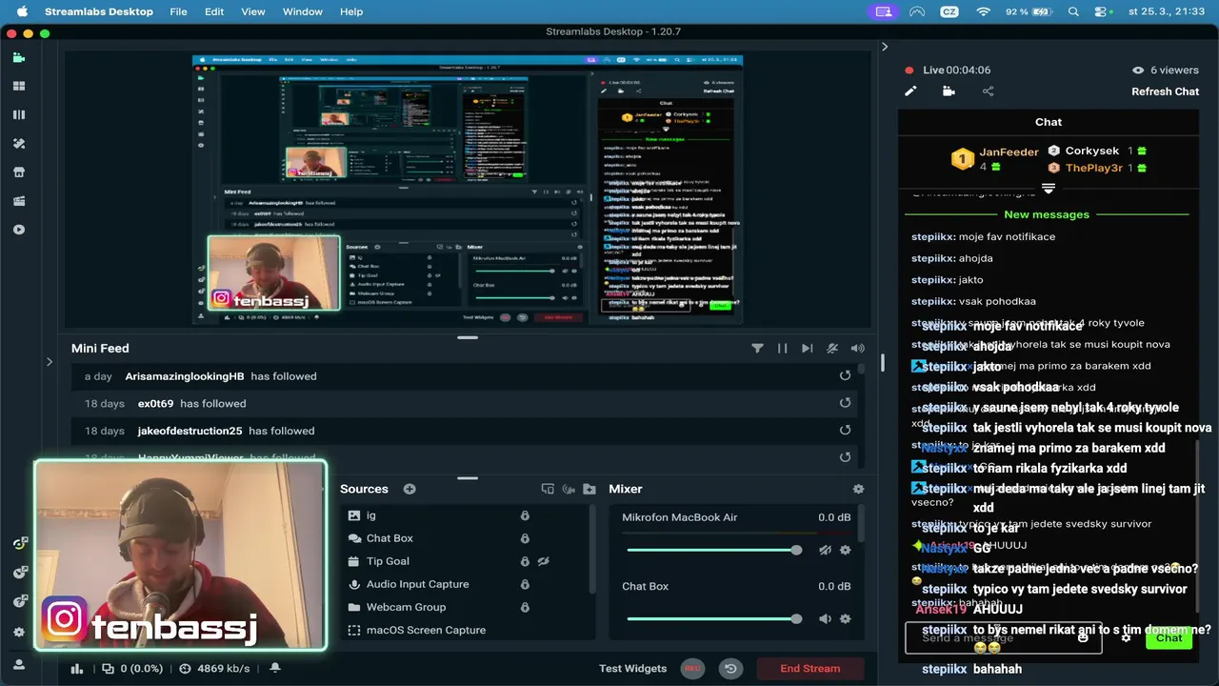Open macOS Spotlight search icon
This screenshot has height=686, width=1219.
tap(1073, 11)
